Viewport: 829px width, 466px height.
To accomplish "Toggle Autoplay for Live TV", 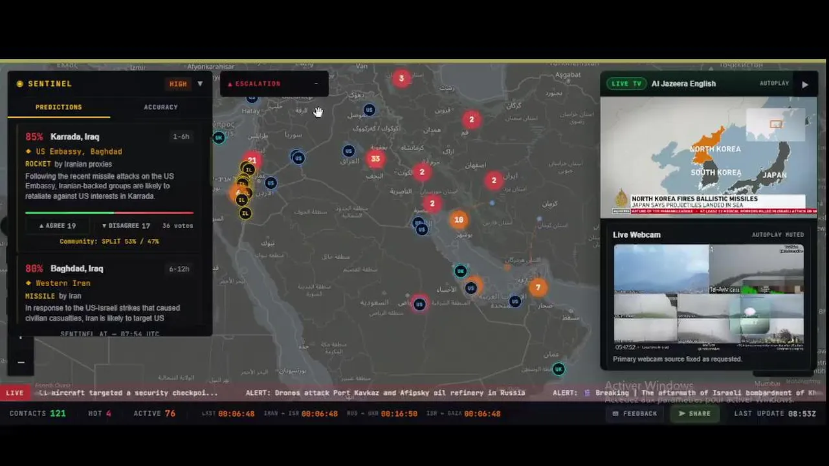I will 774,83.
